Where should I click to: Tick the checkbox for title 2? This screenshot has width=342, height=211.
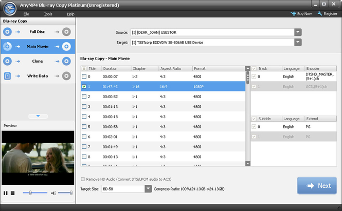[x=84, y=97]
